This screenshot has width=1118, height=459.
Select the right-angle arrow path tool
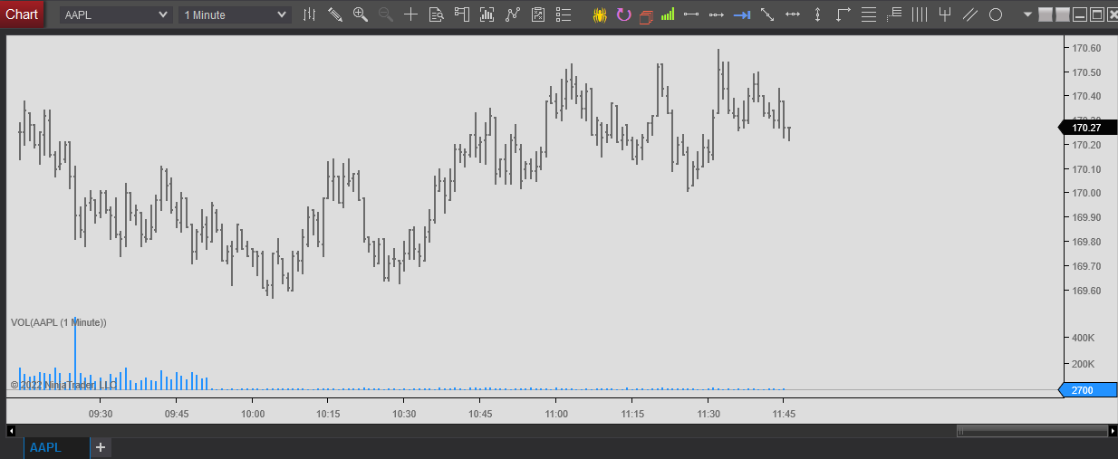[x=843, y=14]
